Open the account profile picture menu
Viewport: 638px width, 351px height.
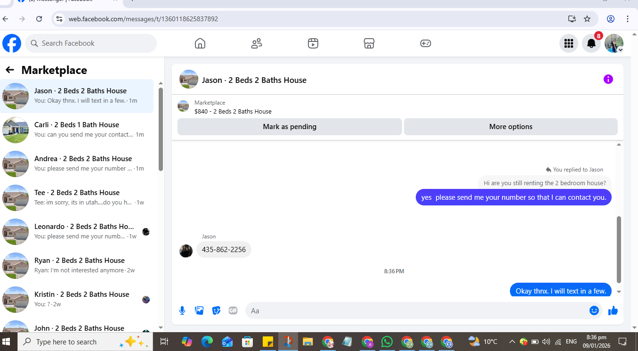614,43
